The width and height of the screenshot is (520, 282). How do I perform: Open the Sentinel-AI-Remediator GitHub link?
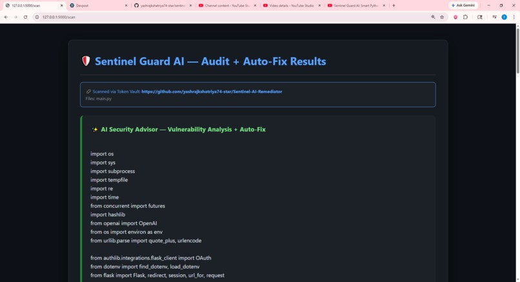coord(212,92)
